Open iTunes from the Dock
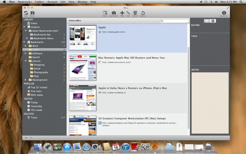This screenshot has height=154, width=246. tap(125, 147)
